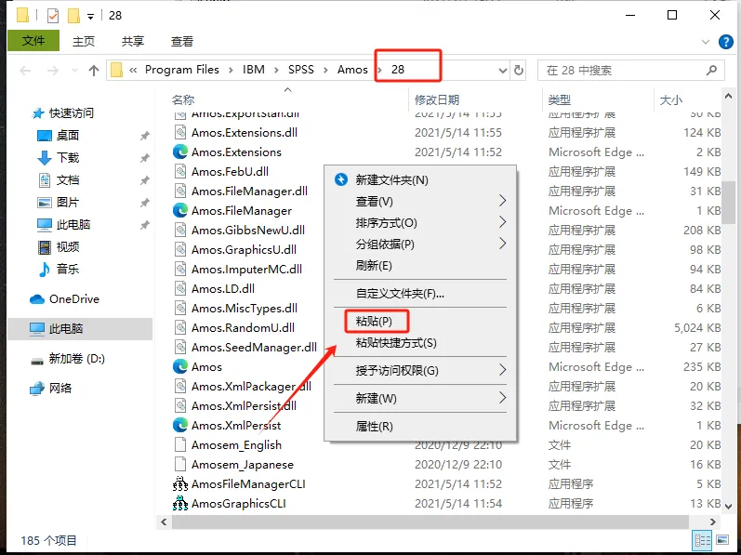
Task: Open the 查看 ribbon tab
Action: [182, 41]
